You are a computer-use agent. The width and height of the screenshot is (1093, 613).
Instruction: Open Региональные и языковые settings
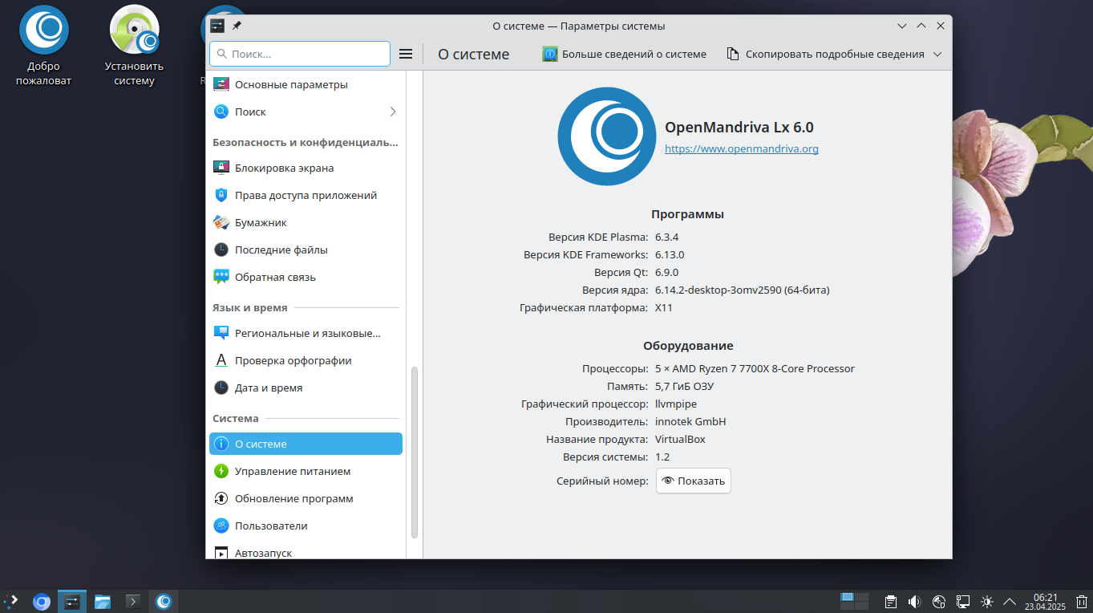click(306, 333)
